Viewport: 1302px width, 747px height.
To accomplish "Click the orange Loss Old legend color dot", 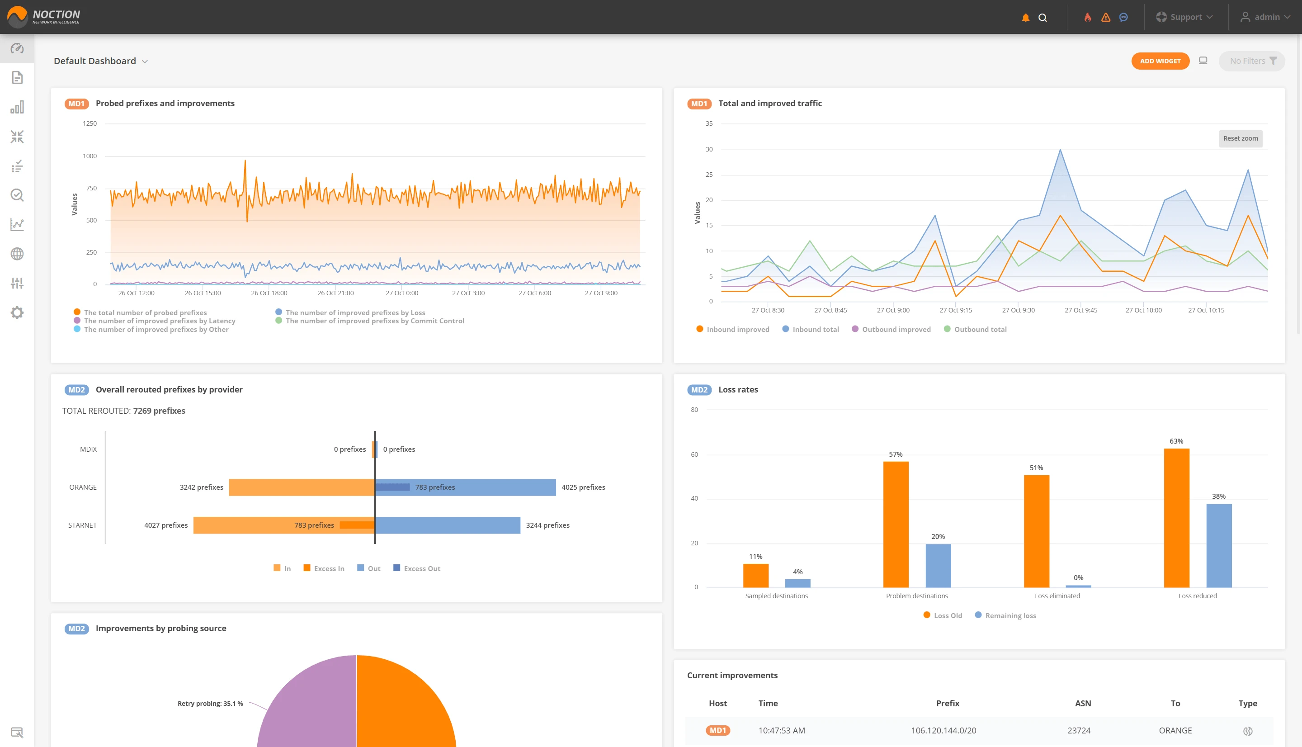I will coord(926,615).
